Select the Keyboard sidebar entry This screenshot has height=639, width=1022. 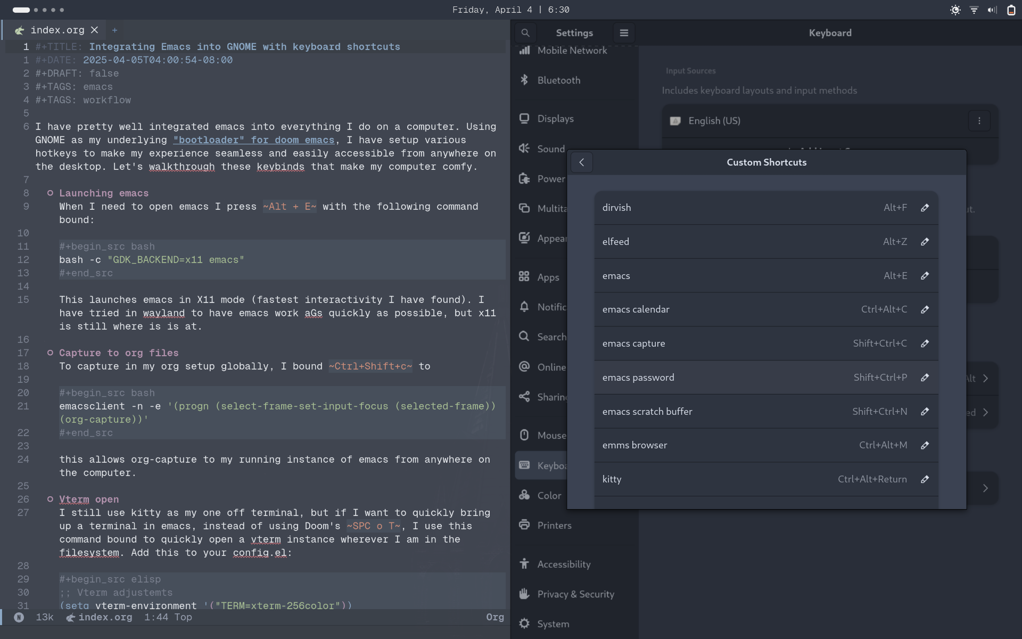click(x=541, y=465)
